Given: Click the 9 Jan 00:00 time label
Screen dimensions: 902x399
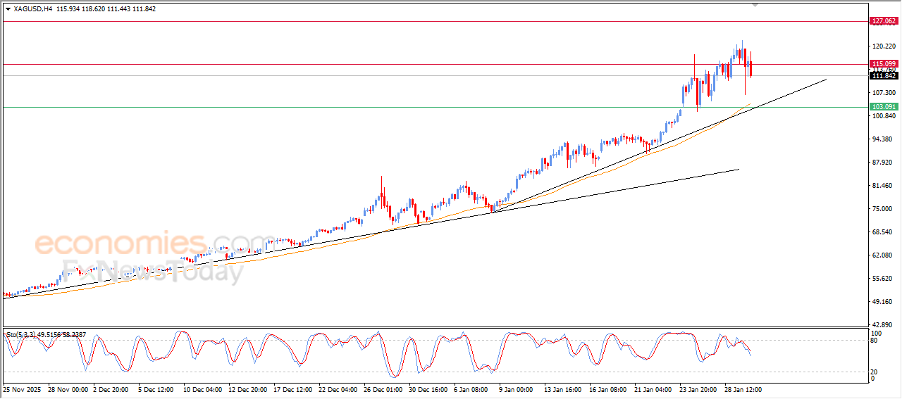Looking at the screenshot, I should (515, 389).
